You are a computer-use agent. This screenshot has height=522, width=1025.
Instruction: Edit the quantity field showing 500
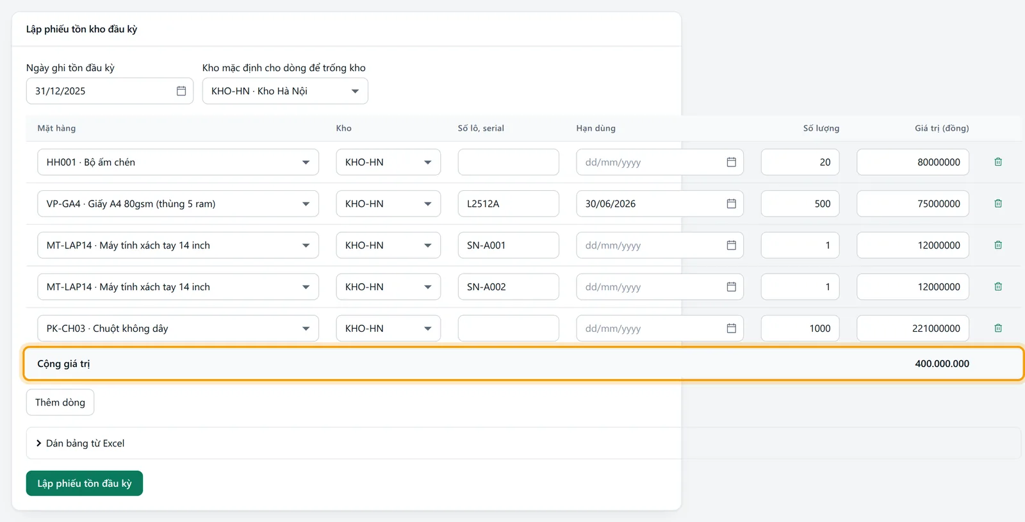[800, 204]
